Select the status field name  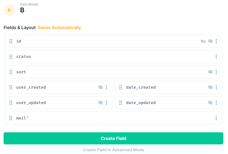24,57
